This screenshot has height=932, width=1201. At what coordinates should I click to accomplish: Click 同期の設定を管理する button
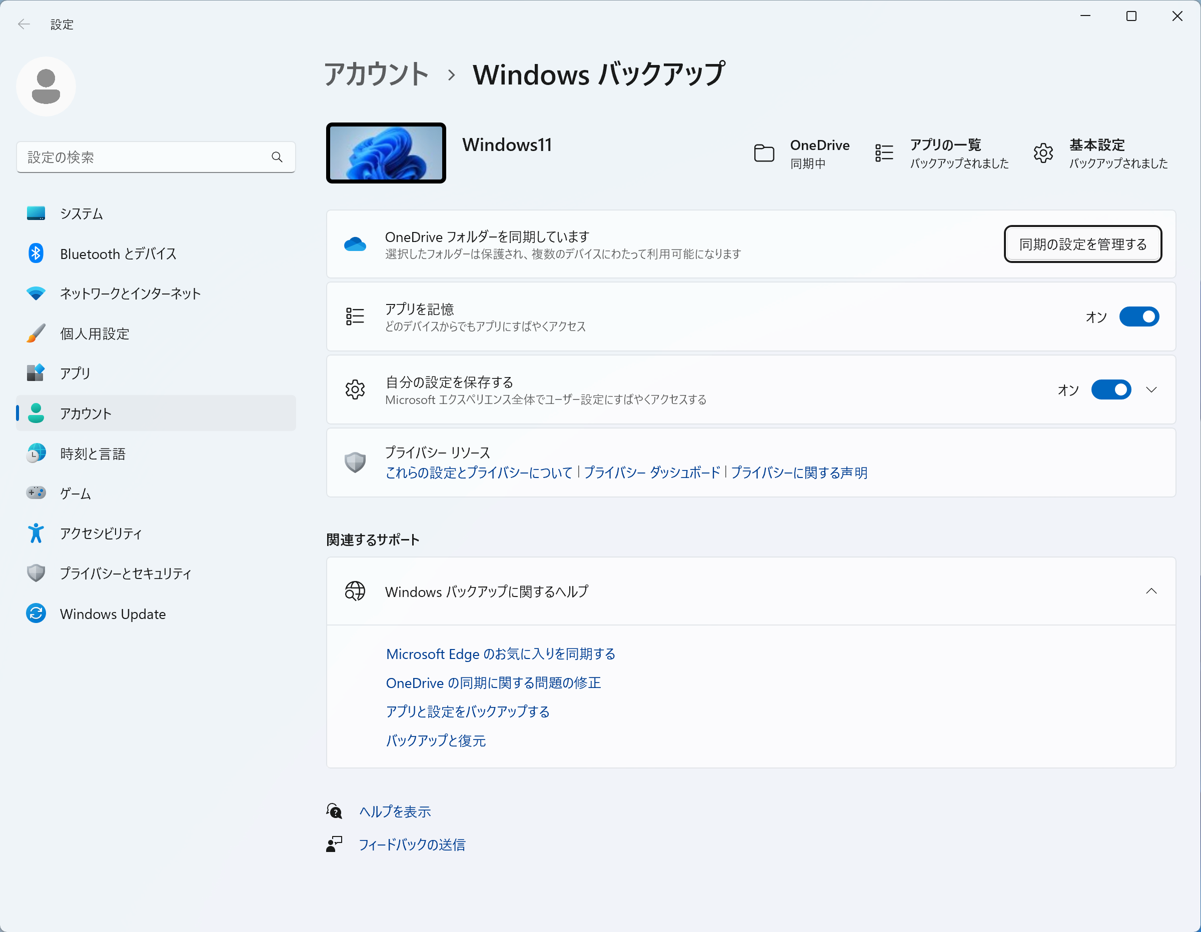pos(1082,244)
